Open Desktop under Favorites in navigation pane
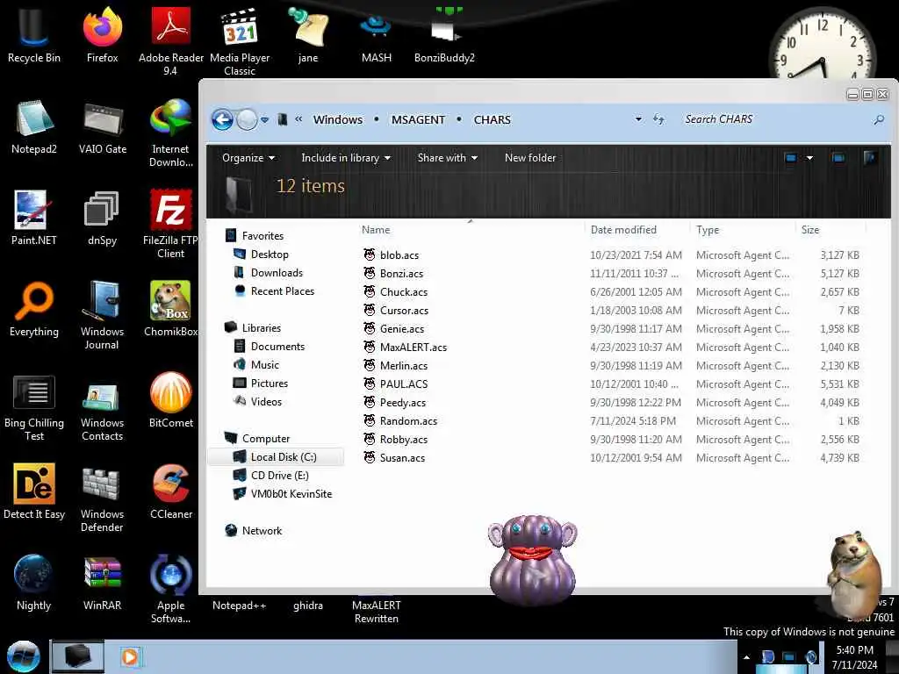This screenshot has width=899, height=674. point(270,255)
